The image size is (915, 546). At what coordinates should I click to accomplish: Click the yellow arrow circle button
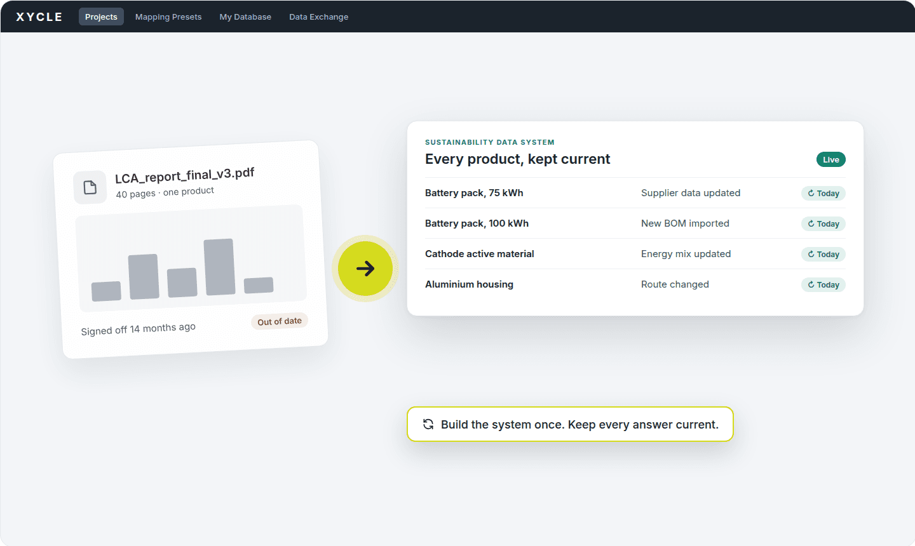tap(365, 269)
